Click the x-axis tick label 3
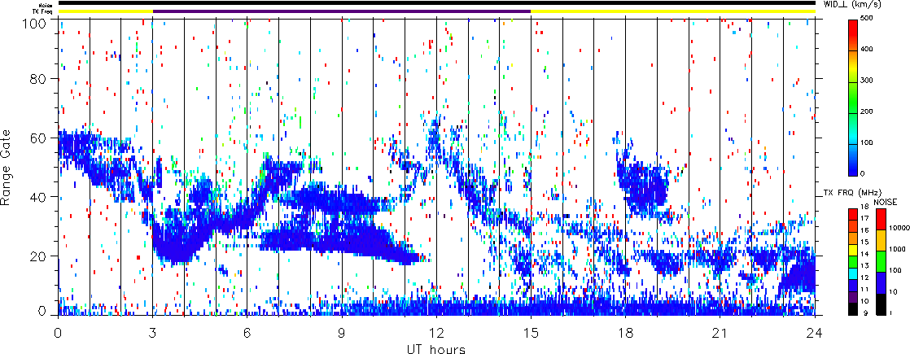 (x=153, y=333)
